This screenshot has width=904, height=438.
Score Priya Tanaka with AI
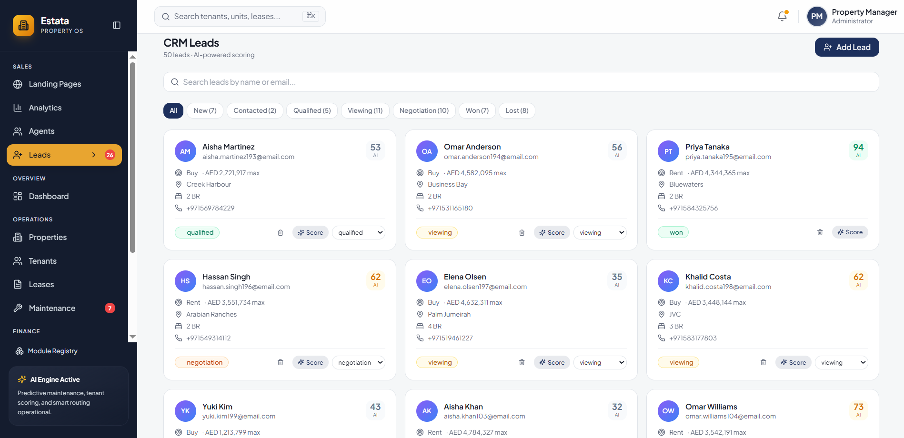(x=850, y=232)
